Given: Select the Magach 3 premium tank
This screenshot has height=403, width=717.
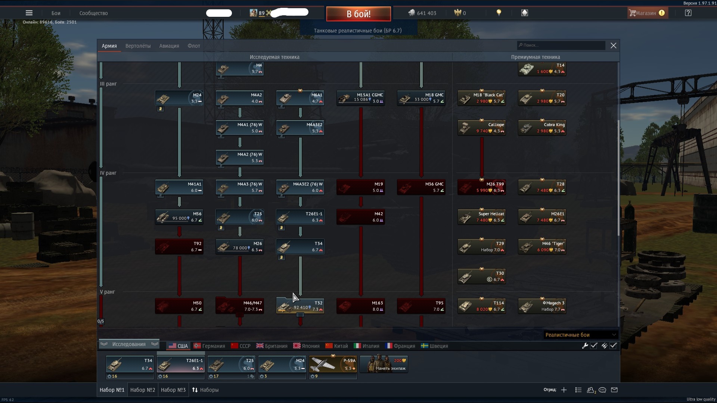Looking at the screenshot, I should [x=542, y=306].
